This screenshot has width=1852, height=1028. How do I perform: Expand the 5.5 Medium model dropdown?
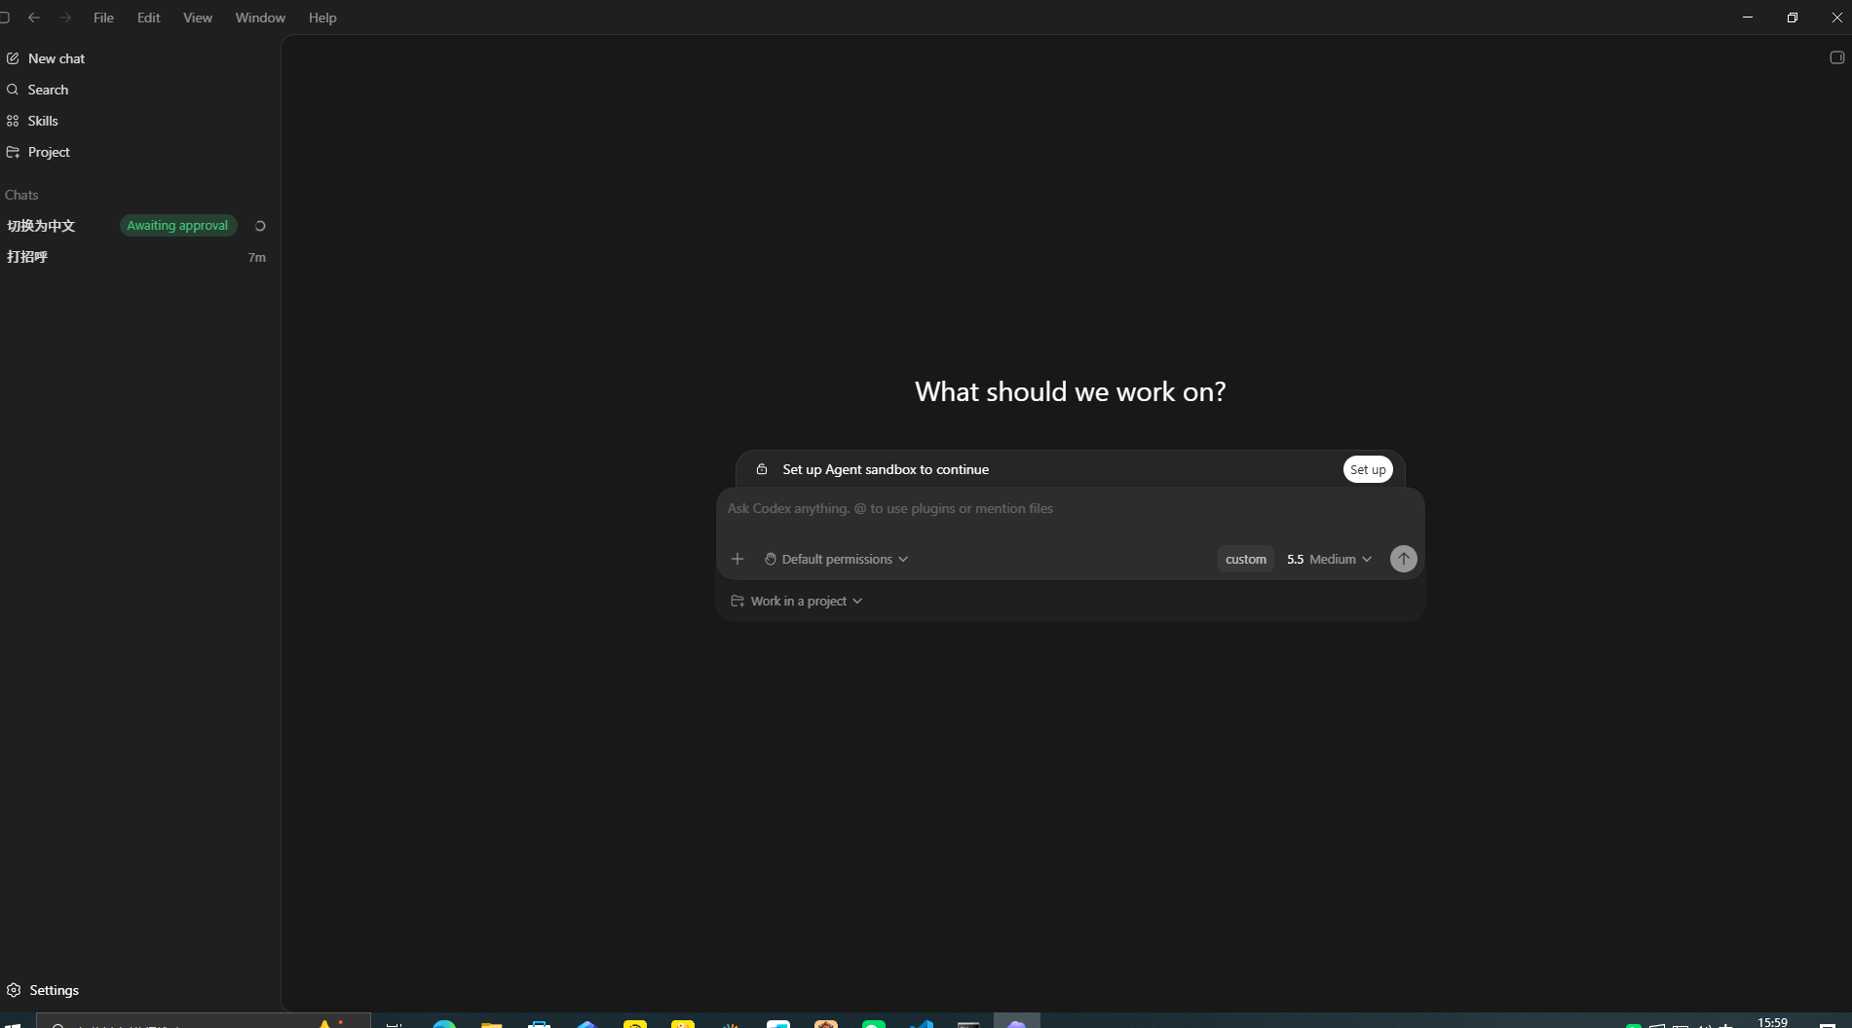pos(1329,559)
